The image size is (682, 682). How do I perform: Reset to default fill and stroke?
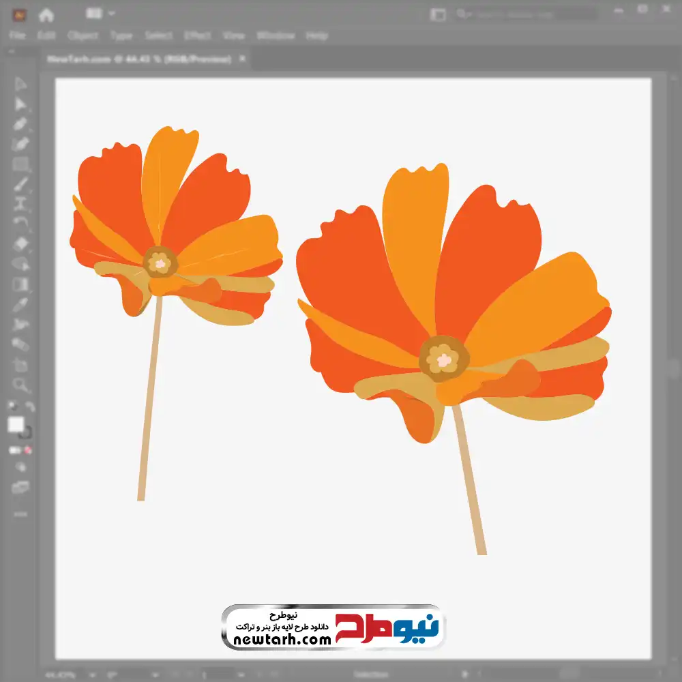pyautogui.click(x=13, y=406)
